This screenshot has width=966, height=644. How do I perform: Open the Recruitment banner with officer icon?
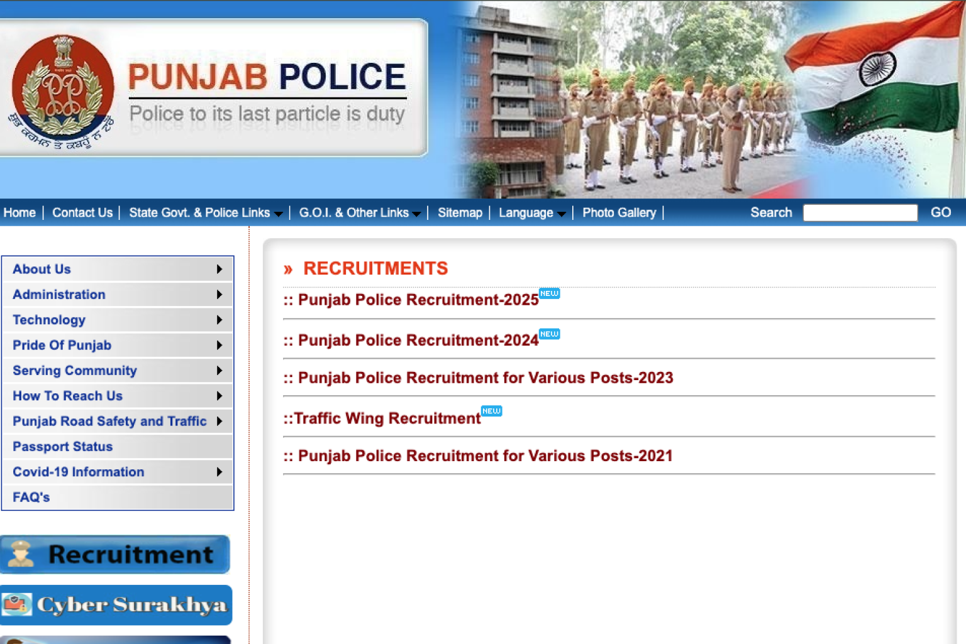[x=115, y=554]
